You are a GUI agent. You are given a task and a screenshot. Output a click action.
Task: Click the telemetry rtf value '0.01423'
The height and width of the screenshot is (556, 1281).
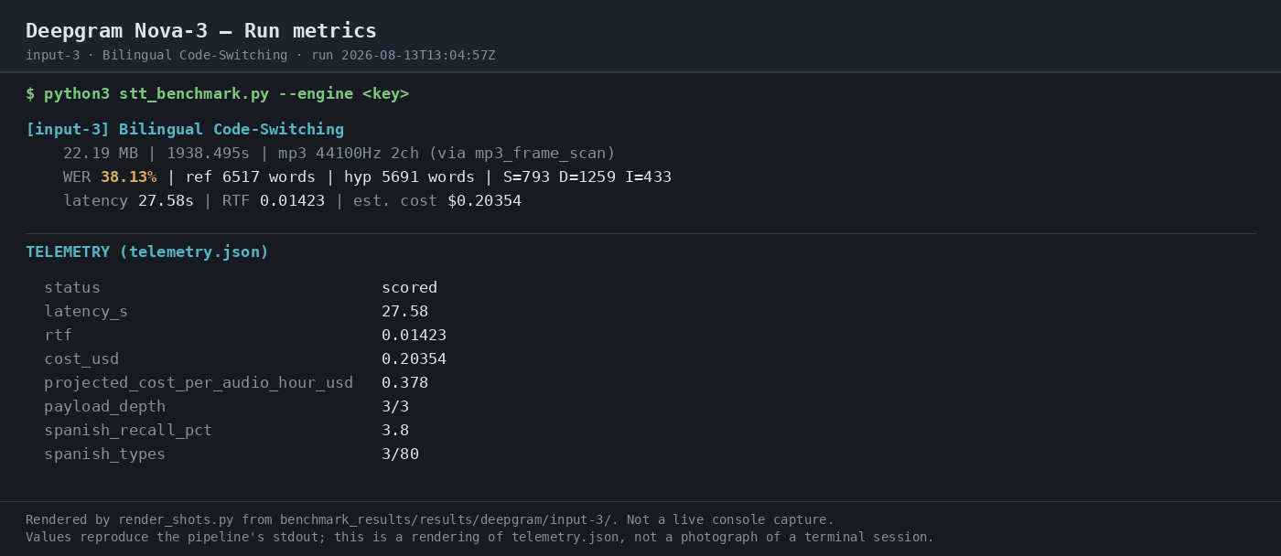click(414, 336)
